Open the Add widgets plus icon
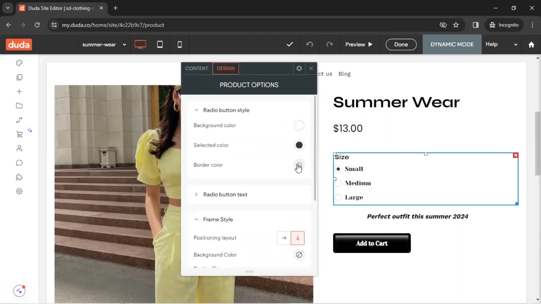 click(19, 91)
